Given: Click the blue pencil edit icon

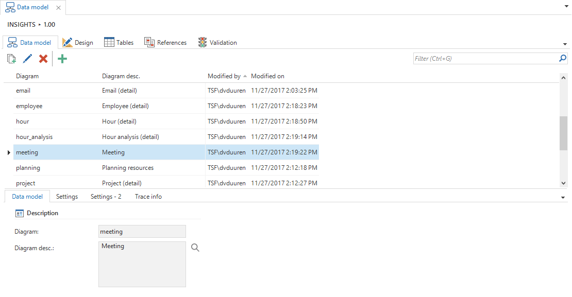Looking at the screenshot, I should (27, 59).
